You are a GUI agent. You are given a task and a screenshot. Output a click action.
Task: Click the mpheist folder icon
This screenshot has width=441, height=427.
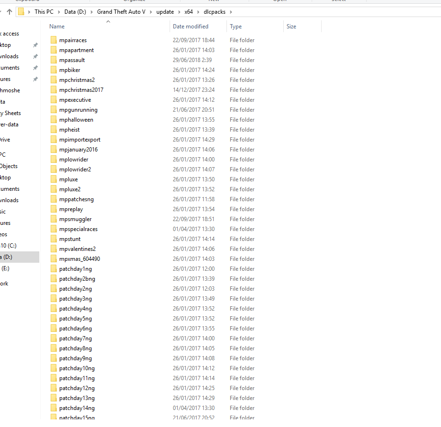[54, 130]
